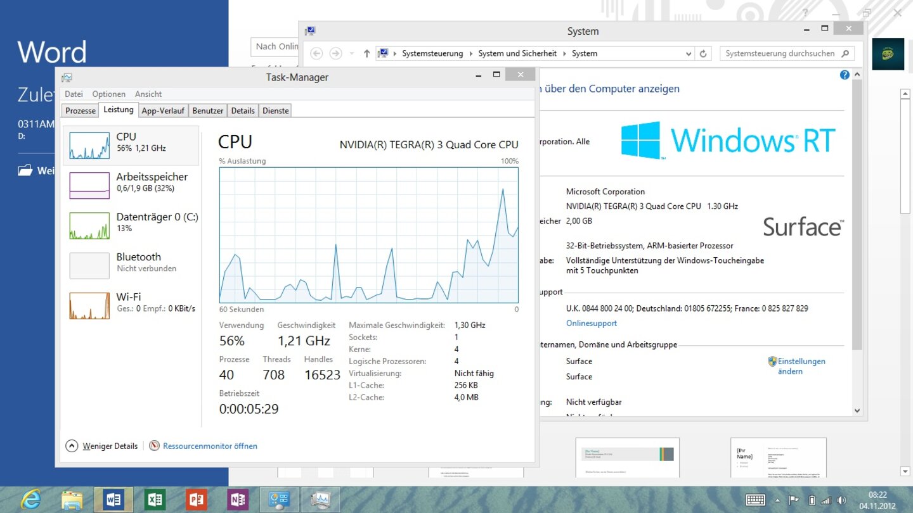
Task: Click the Systemsteuerung durchsuchen search field
Action: (x=787, y=54)
